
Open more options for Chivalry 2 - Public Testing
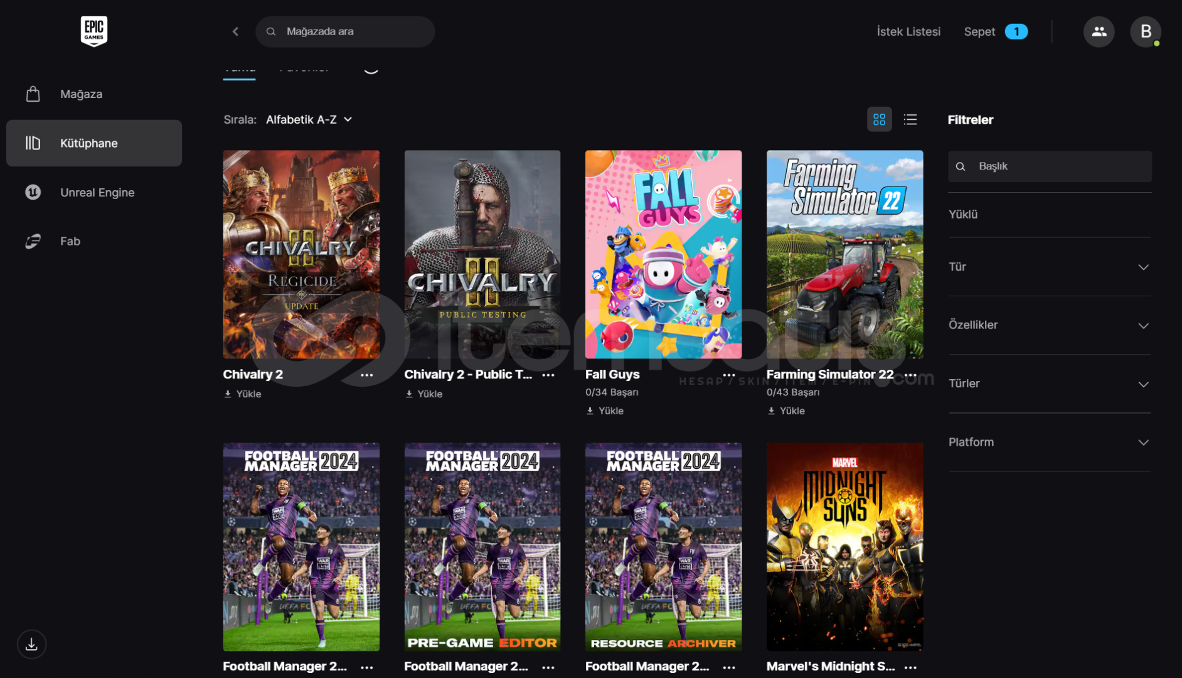548,375
